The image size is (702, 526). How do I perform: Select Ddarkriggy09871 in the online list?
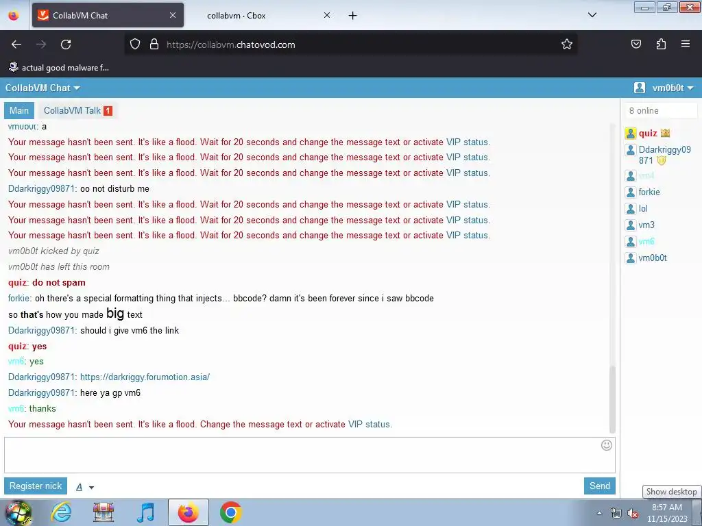664,155
